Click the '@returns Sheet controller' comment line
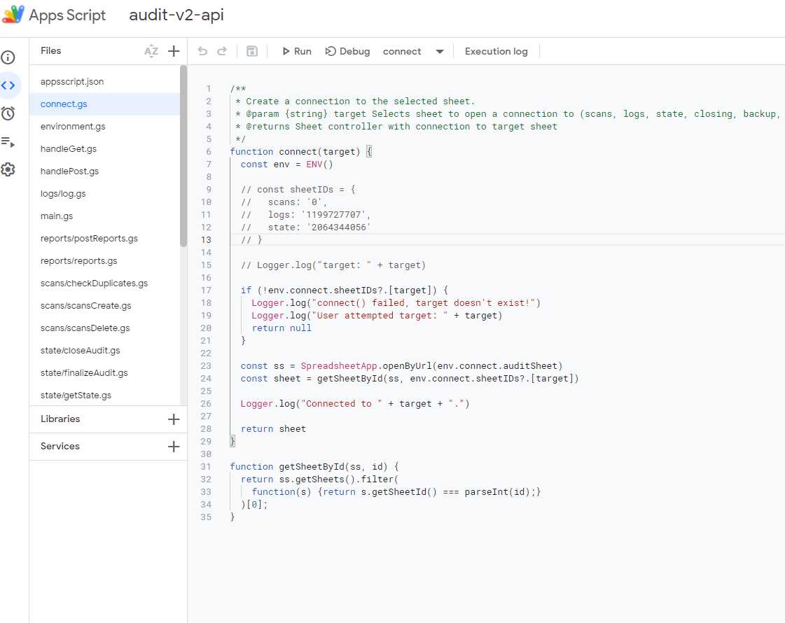 pyautogui.click(x=396, y=127)
